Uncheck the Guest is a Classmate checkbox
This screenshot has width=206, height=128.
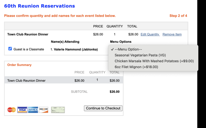click(10, 49)
